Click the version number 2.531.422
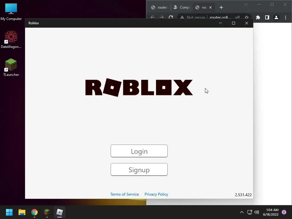Viewport: 292px width, 219px height. pos(243,195)
